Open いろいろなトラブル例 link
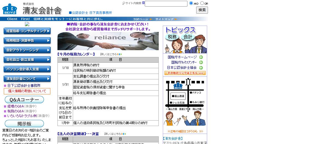 22,116
